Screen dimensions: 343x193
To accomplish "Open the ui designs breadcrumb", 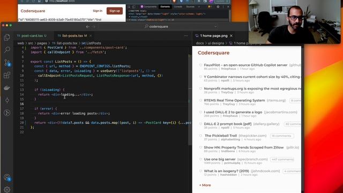I will coord(216,43).
